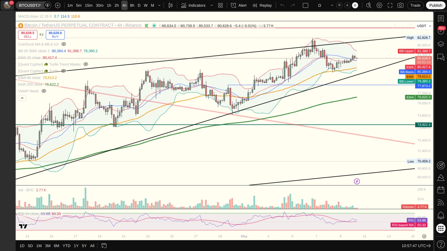Click the Alert clock icon button
447x251 pixels.
click(239, 5)
